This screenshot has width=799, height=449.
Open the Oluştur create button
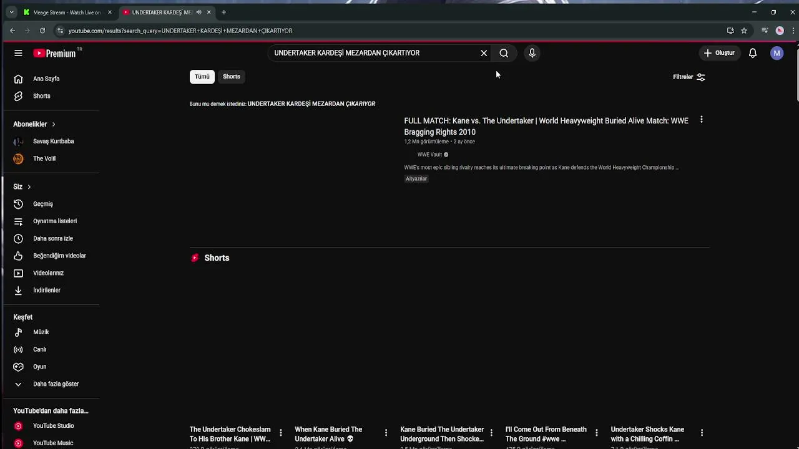click(719, 53)
